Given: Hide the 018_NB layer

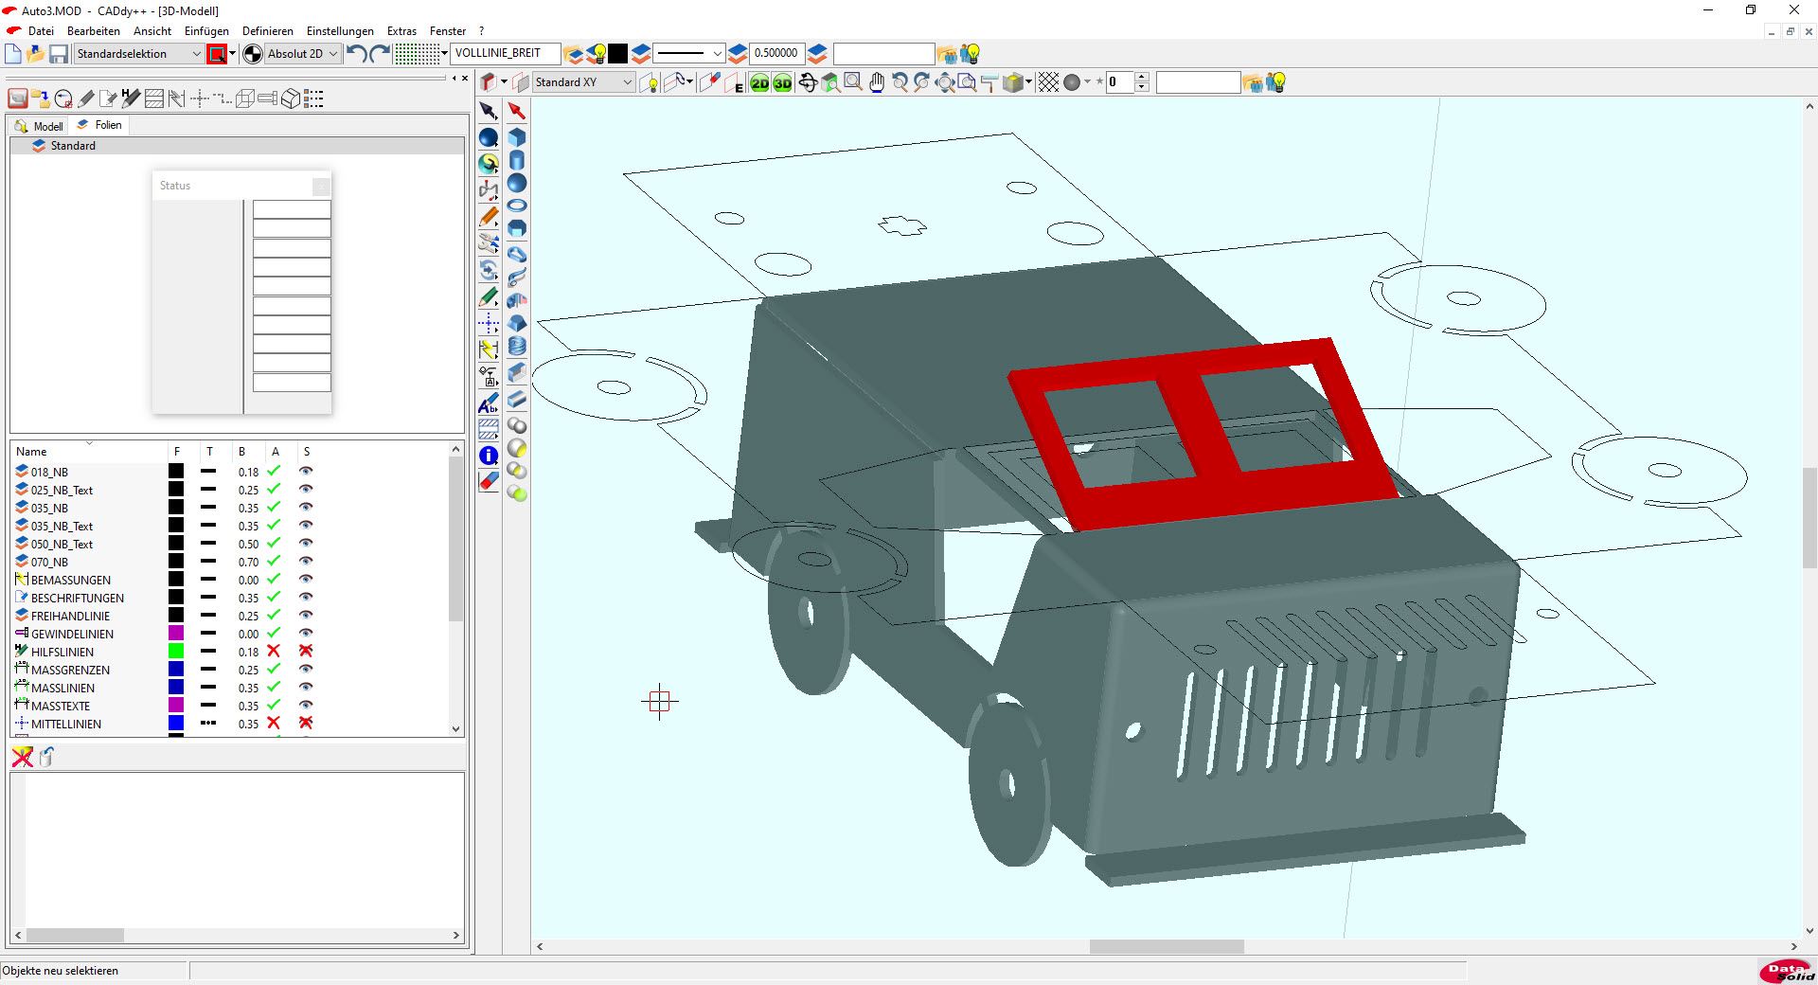Looking at the screenshot, I should (x=306, y=472).
